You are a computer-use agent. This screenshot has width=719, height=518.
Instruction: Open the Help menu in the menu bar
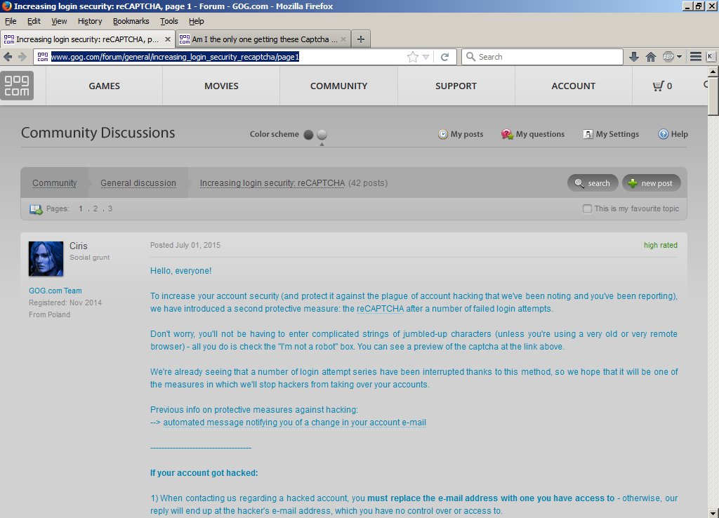coord(197,21)
